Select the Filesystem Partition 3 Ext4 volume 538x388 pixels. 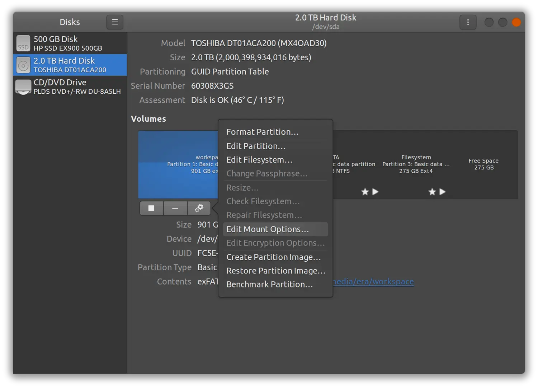pos(416,164)
